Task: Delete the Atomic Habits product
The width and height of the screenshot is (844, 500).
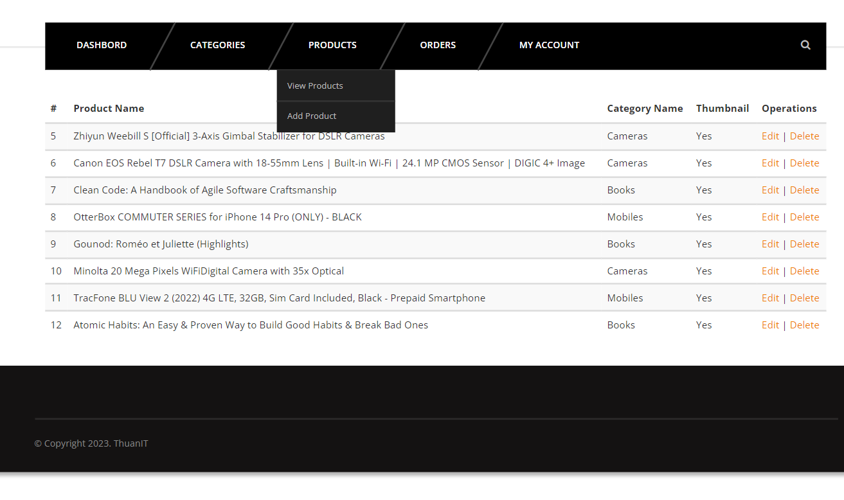Action: click(804, 325)
